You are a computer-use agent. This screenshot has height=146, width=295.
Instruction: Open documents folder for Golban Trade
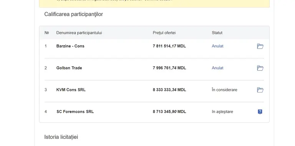tap(260, 68)
